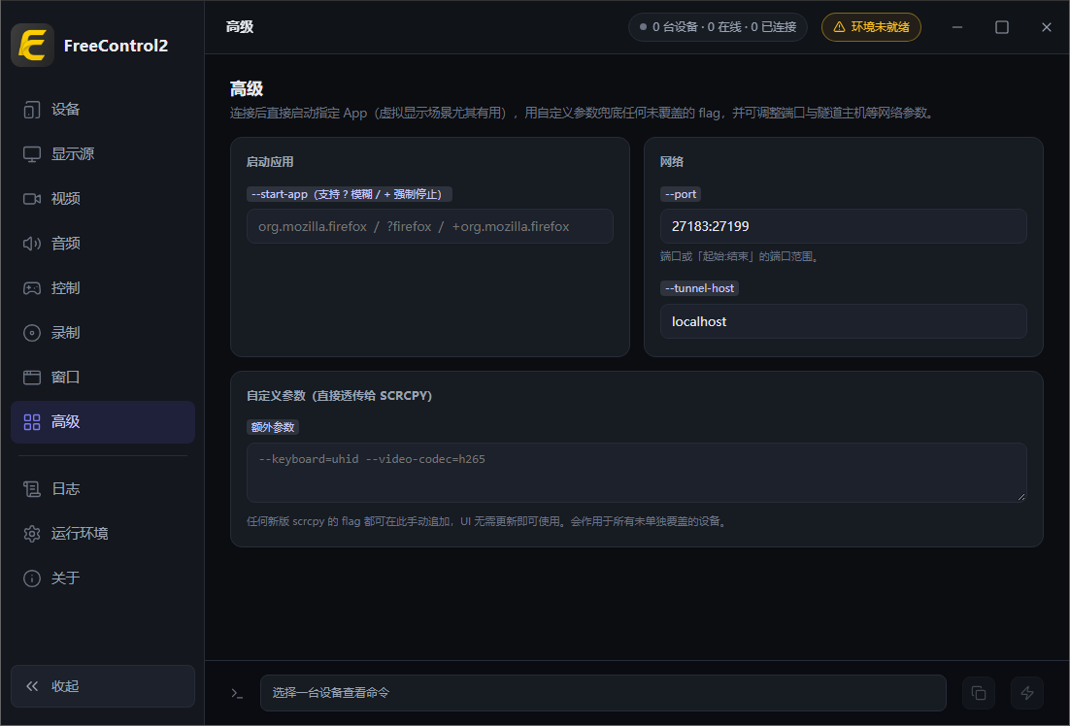
Task: Click the --tunnel-host flag label
Action: [699, 288]
